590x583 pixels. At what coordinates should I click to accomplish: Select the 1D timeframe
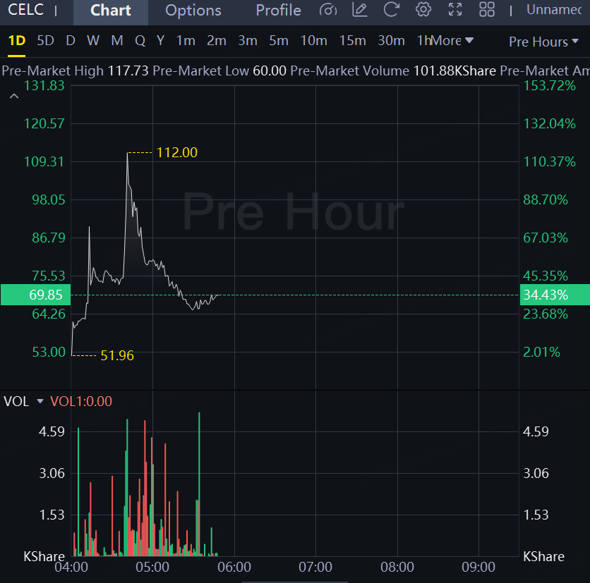tap(16, 41)
